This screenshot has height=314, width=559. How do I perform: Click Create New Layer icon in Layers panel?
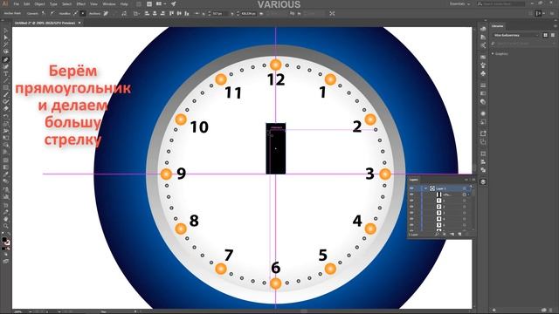pyautogui.click(x=459, y=235)
